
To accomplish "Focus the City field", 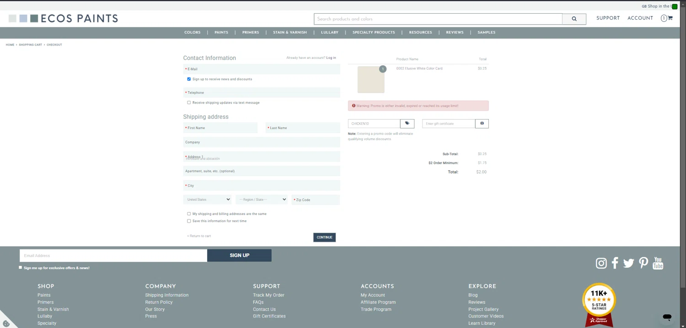I will (262, 186).
